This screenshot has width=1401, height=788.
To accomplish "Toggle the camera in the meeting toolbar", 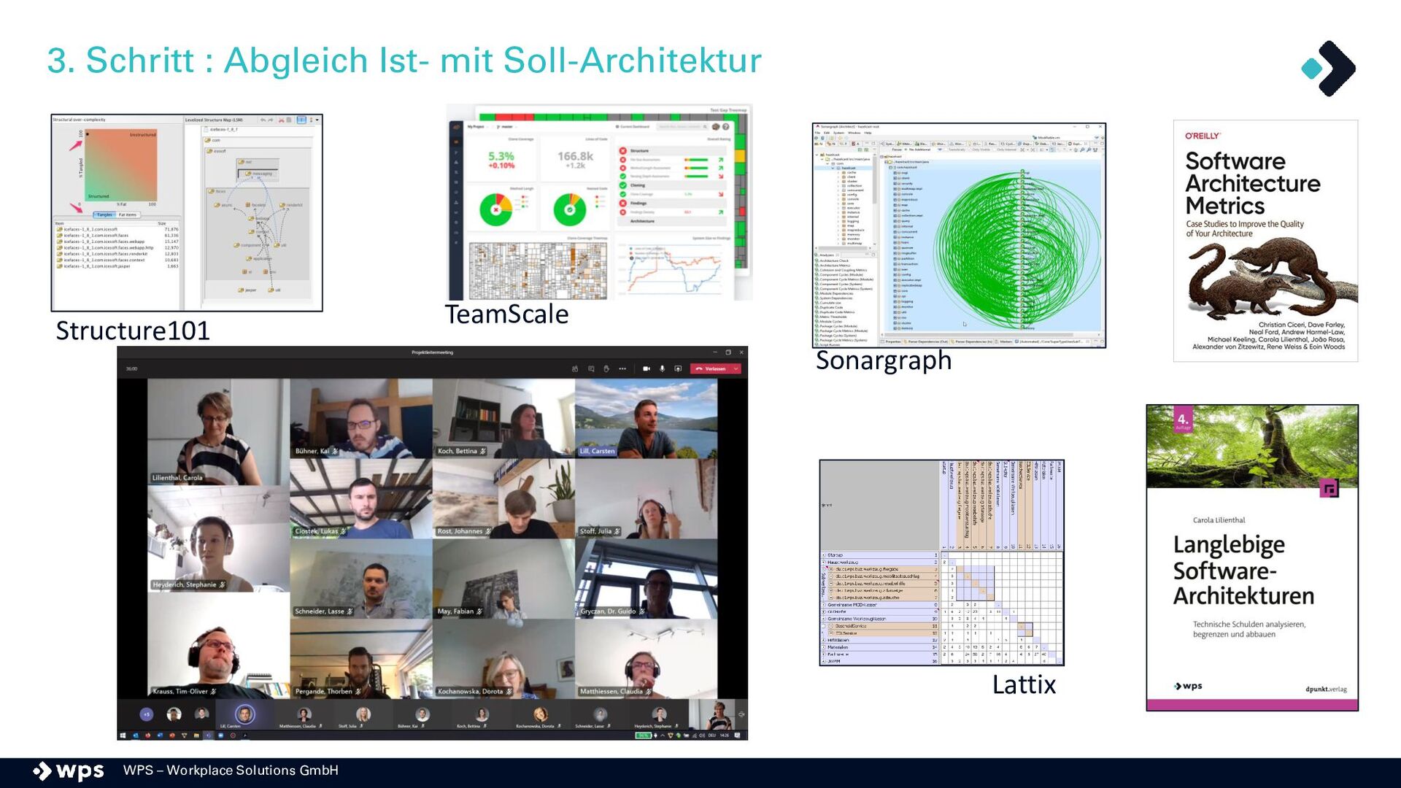I will [646, 368].
